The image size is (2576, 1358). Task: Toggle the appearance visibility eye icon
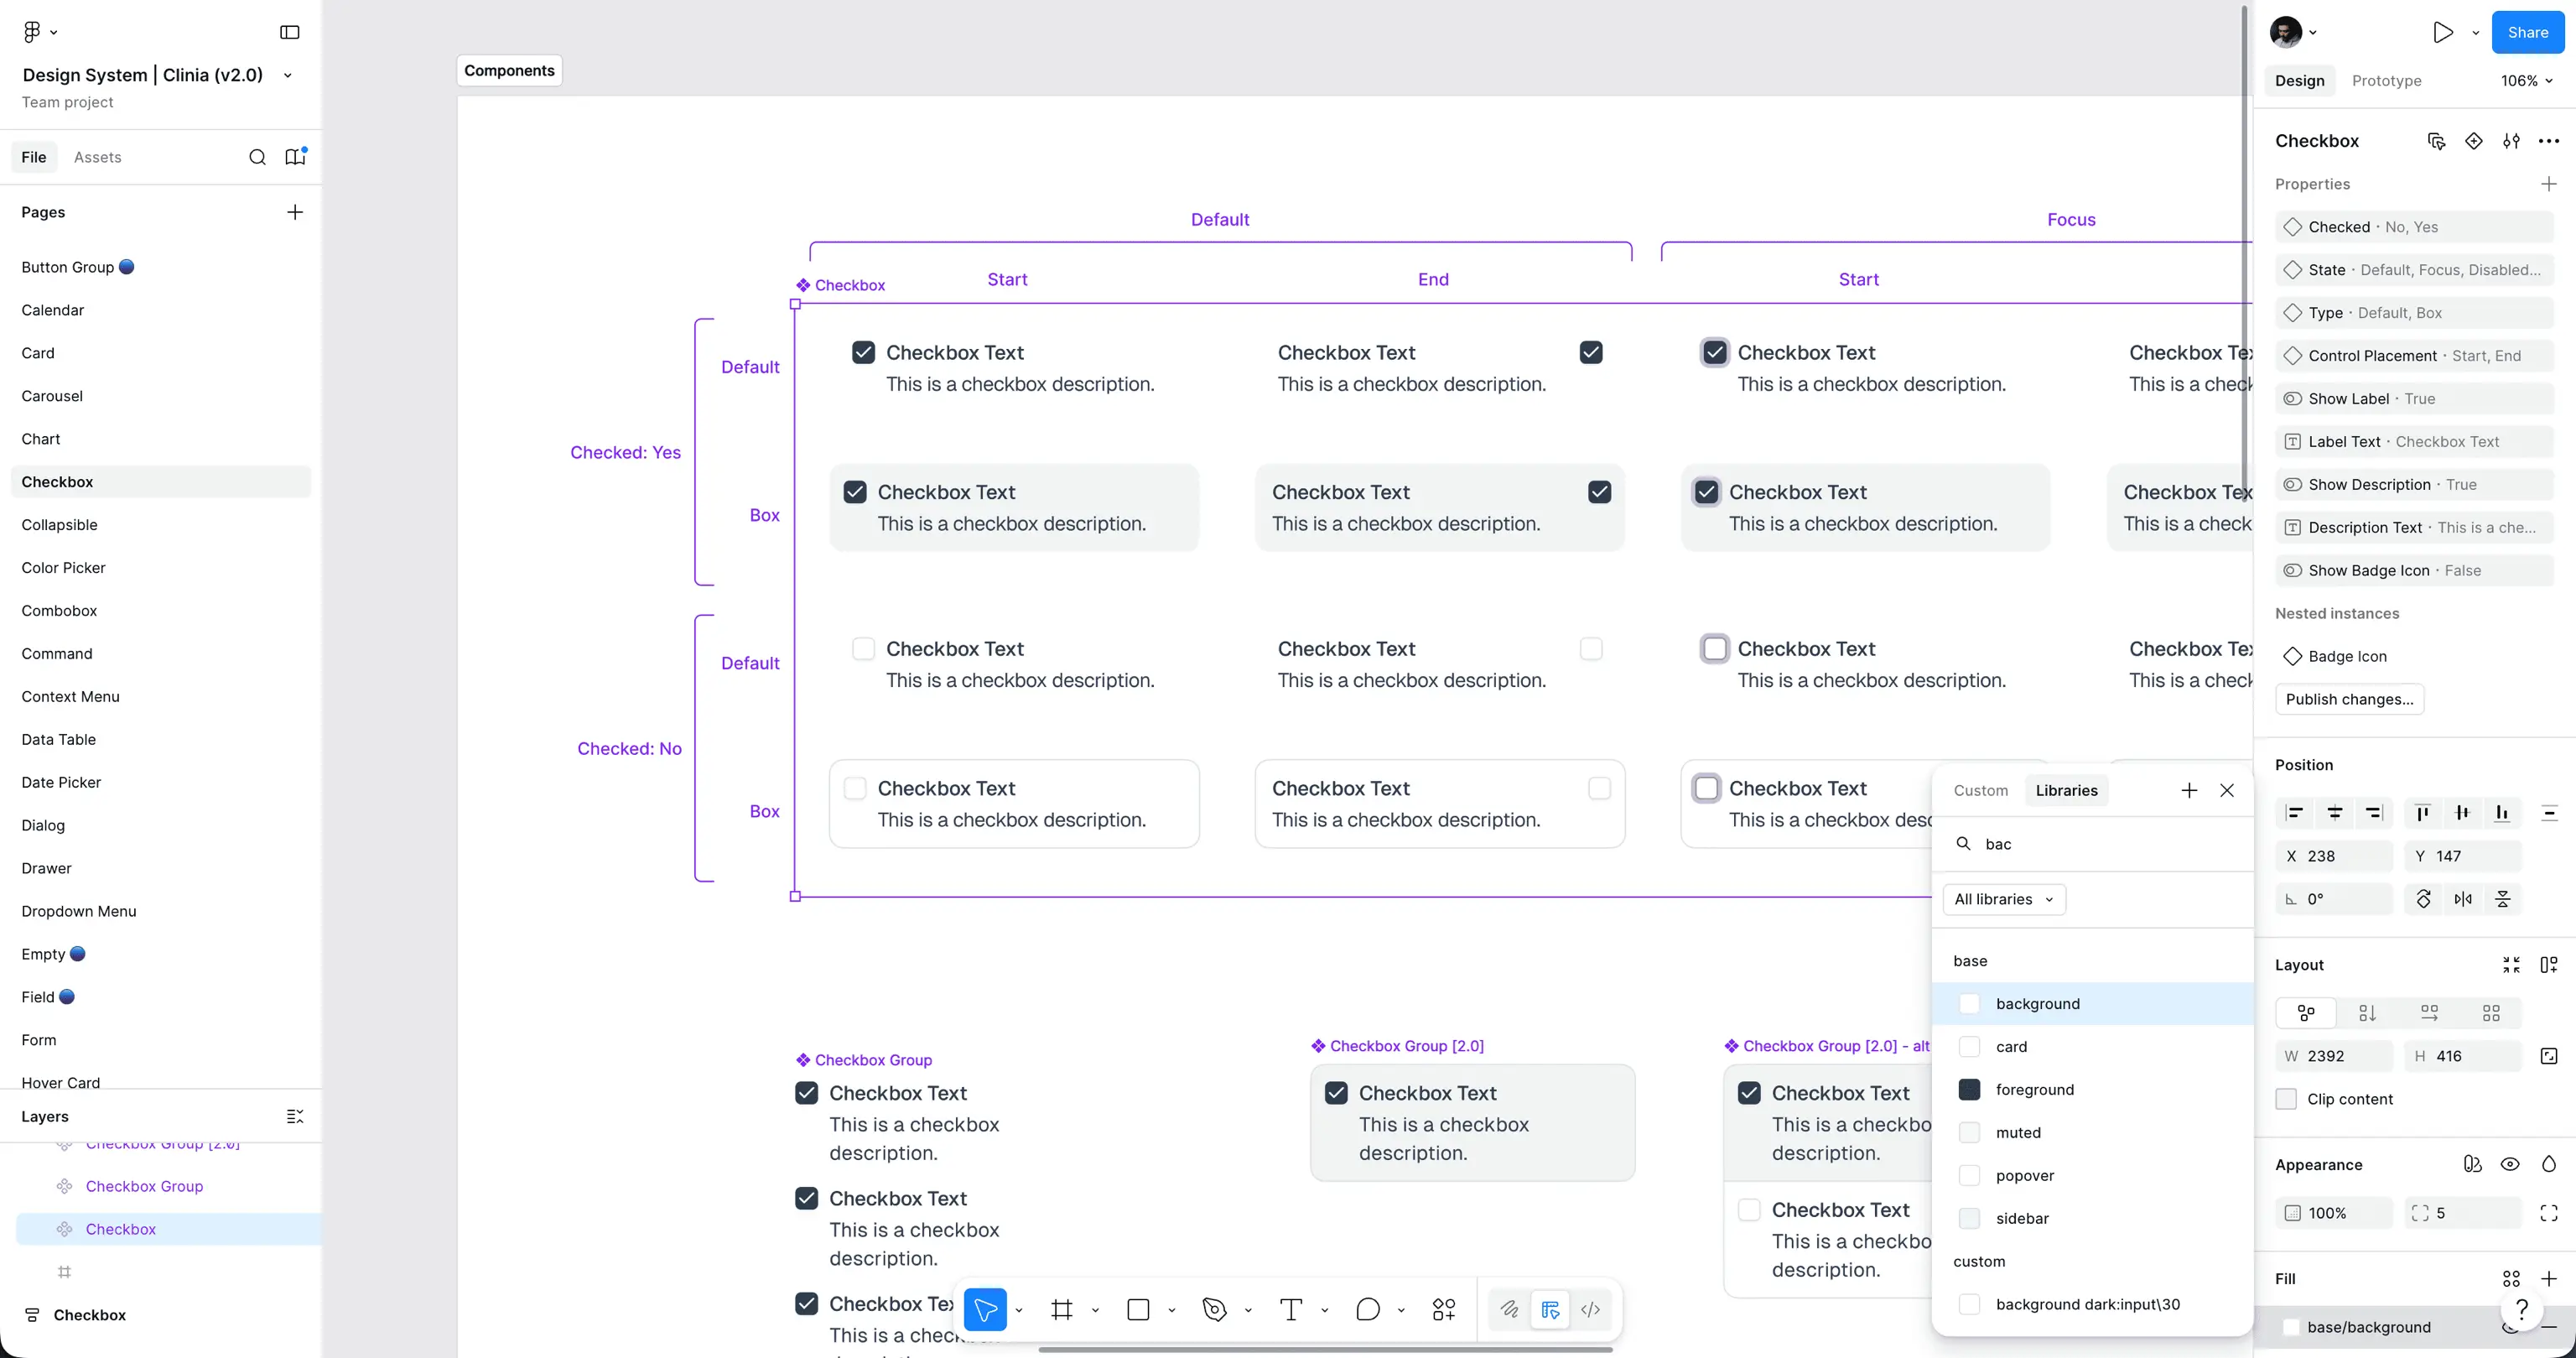pyautogui.click(x=2510, y=1165)
